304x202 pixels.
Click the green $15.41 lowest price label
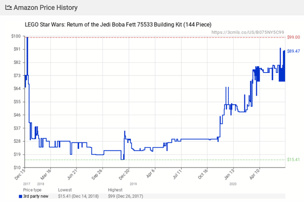coord(293,160)
